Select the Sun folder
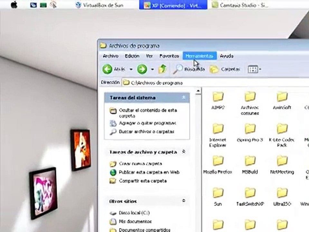Image resolution: width=309 pixels, height=232 pixels. pyautogui.click(x=218, y=197)
